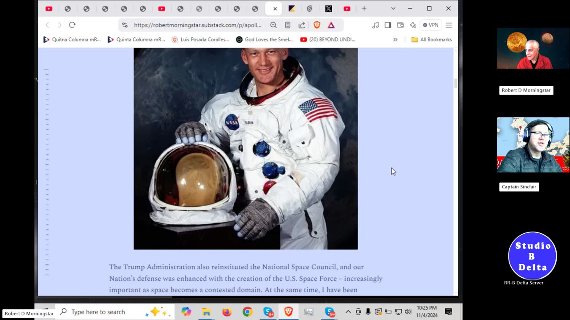The width and height of the screenshot is (570, 320).
Task: Click the page vertical scrollbar thumb
Action: coord(455,83)
